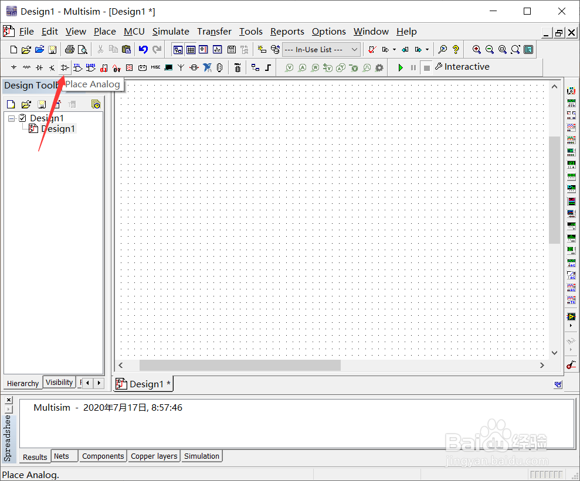
Task: Open probe settings gear icon
Action: point(379,67)
